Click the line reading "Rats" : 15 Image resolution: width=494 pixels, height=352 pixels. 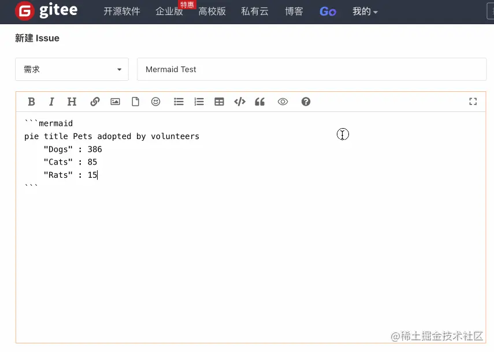click(70, 175)
